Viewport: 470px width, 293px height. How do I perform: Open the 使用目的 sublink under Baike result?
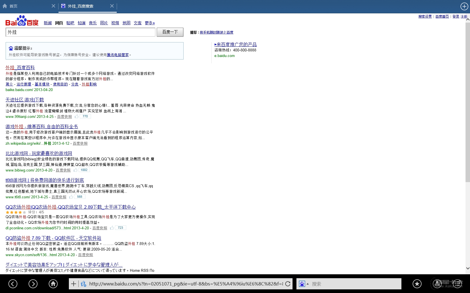tap(60, 84)
